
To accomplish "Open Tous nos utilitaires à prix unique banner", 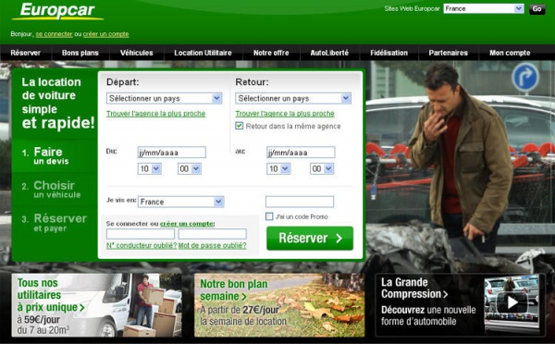I will [96, 305].
